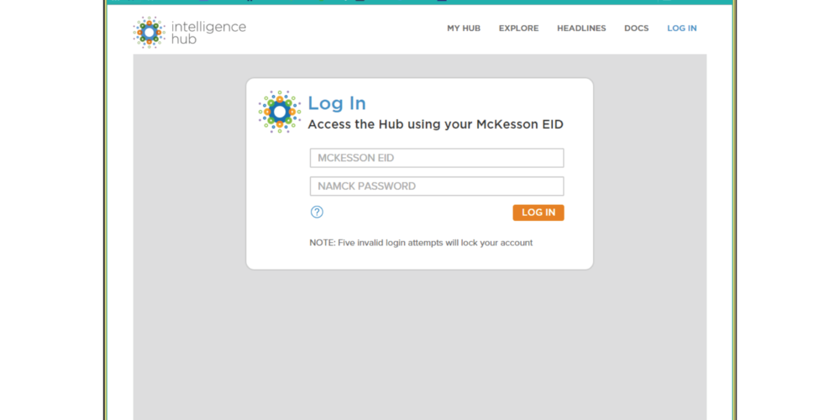The image size is (840, 420).
Task: Click the "intelligence hub" wordmark text
Action: pos(208,33)
